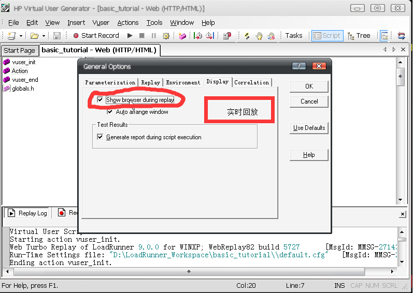Open the Parameterization tab
The width and height of the screenshot is (413, 293).
coord(110,83)
